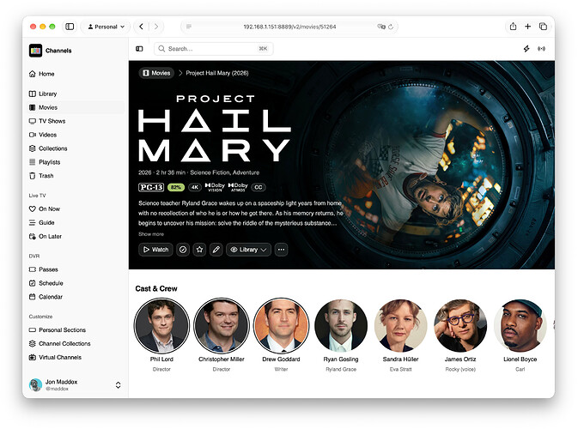The width and height of the screenshot is (578, 429).
Task: Click the Movies breadcrumb button
Action: tap(156, 73)
